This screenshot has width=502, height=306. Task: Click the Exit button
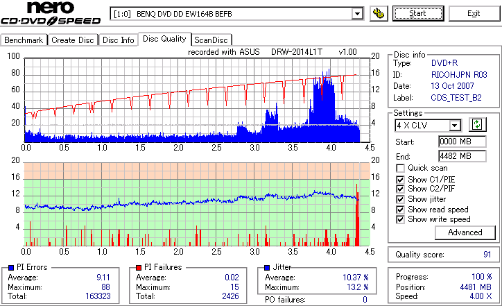474,13
